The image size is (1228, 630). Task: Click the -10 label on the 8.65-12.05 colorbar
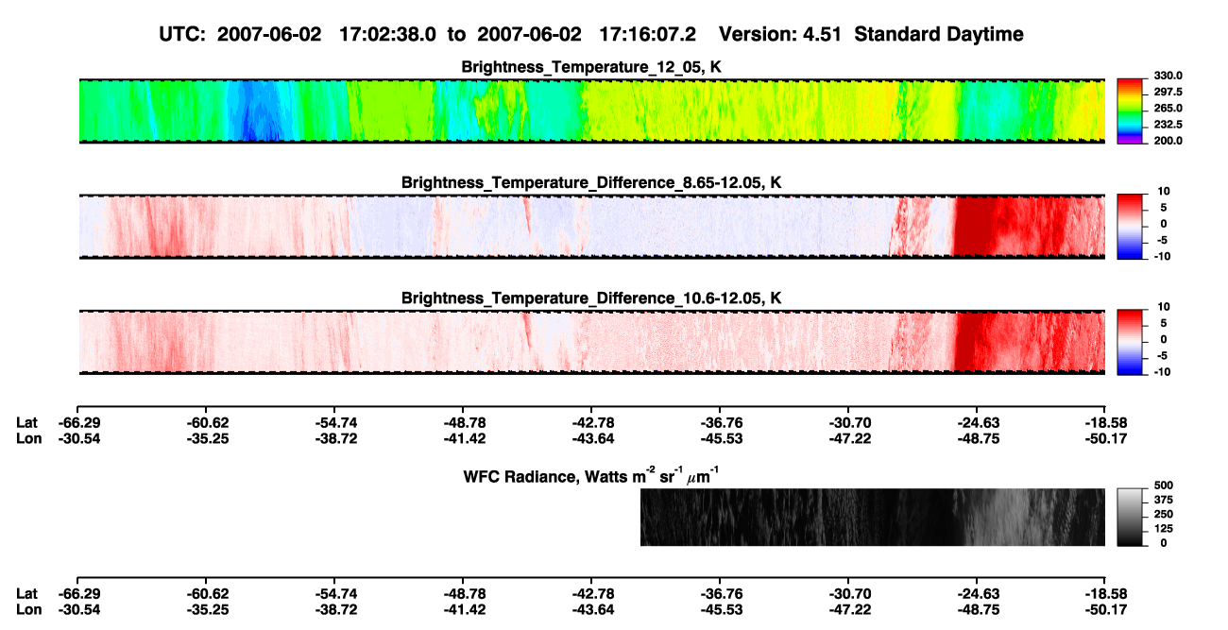pyautogui.click(x=1163, y=256)
